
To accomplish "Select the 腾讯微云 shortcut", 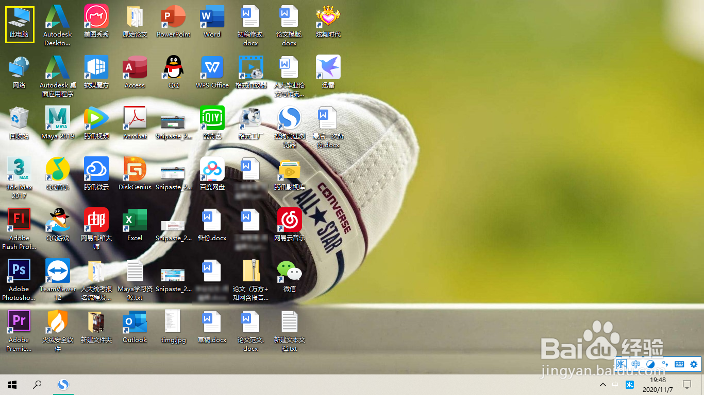I will pyautogui.click(x=96, y=174).
